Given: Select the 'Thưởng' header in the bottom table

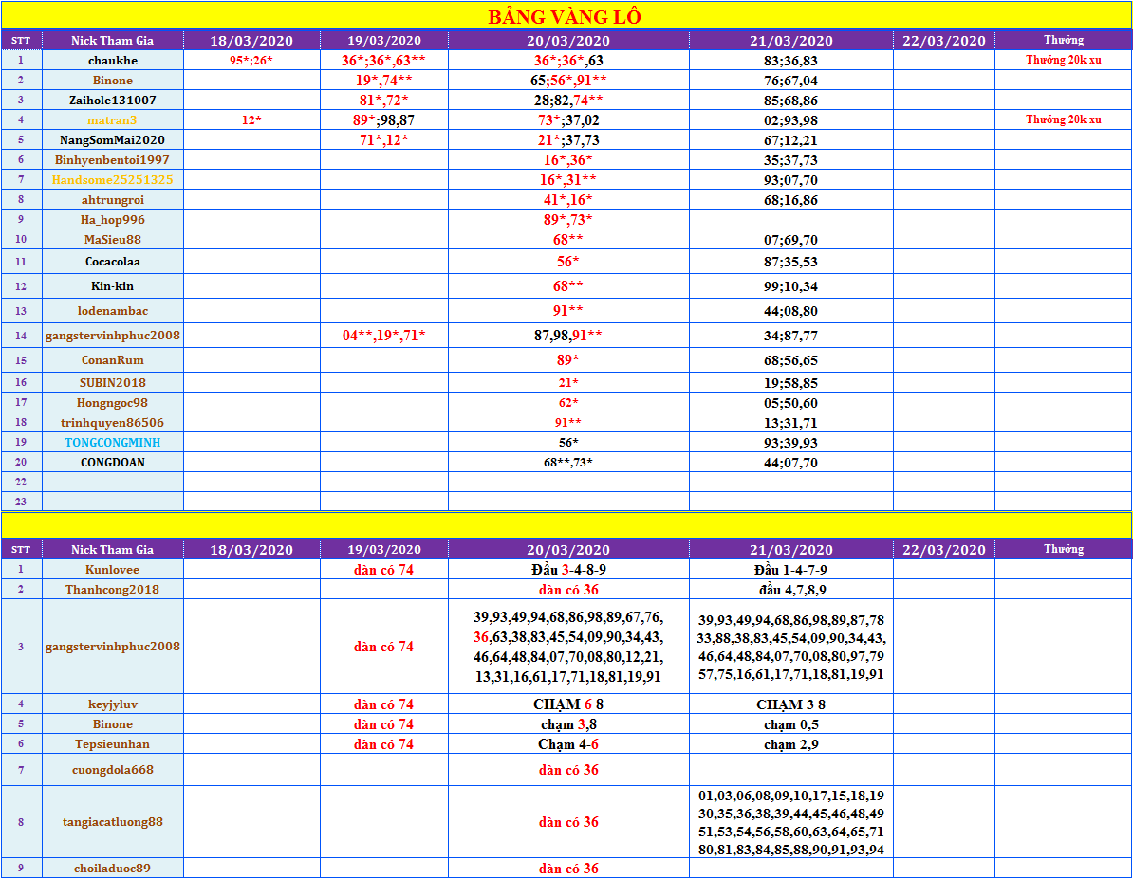Looking at the screenshot, I should [x=1064, y=549].
